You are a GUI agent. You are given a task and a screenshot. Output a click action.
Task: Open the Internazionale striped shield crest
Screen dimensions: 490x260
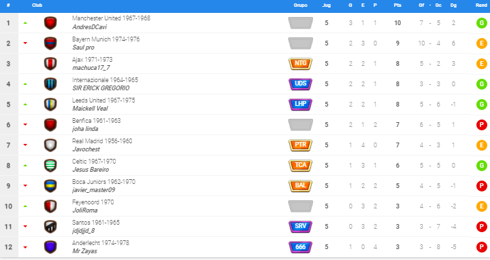point(50,84)
